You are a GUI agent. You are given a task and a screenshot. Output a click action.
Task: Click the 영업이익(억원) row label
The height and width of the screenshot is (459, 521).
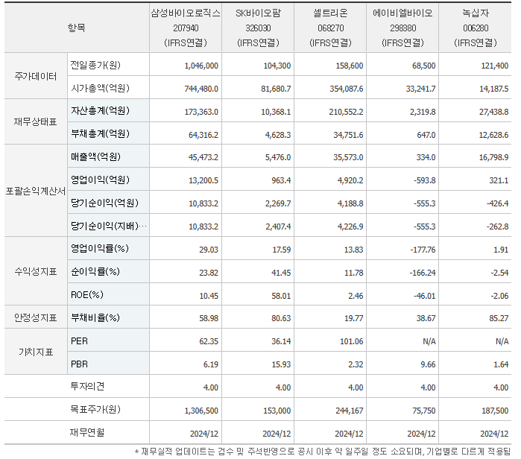(x=100, y=180)
